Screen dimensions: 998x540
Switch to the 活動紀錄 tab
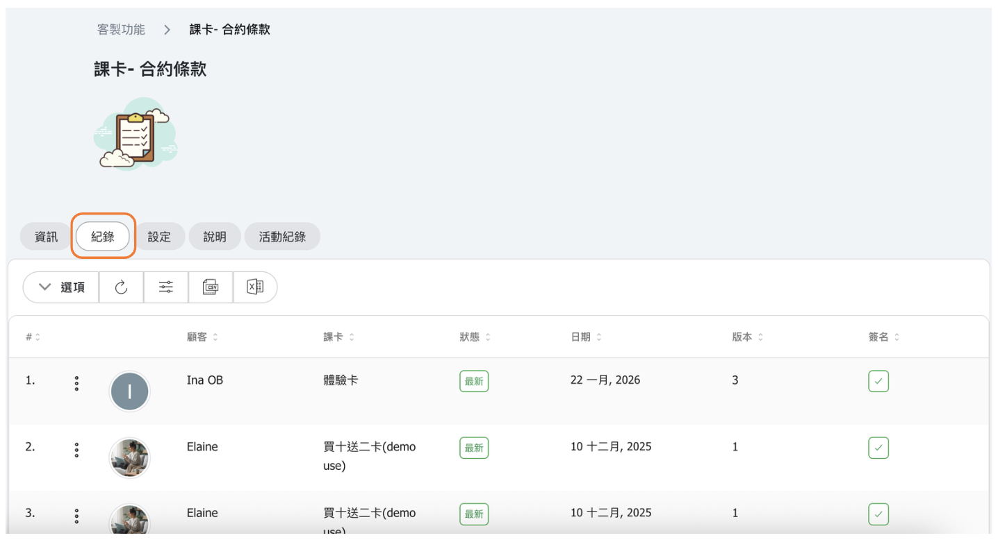[282, 237]
